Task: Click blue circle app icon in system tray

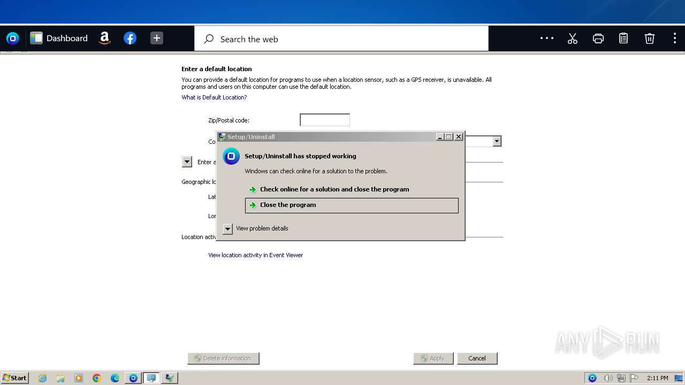Action: pos(592,378)
